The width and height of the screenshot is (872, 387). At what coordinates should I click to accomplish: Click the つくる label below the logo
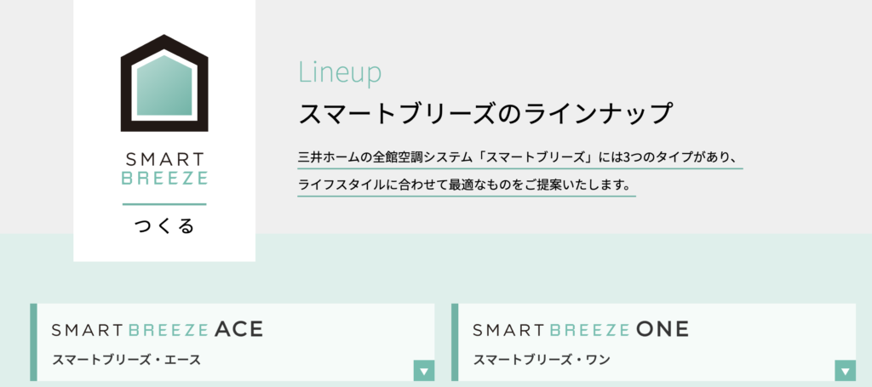(x=164, y=226)
